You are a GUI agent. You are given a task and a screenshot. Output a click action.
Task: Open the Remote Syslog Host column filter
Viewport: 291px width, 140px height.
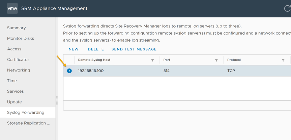[x=152, y=60]
